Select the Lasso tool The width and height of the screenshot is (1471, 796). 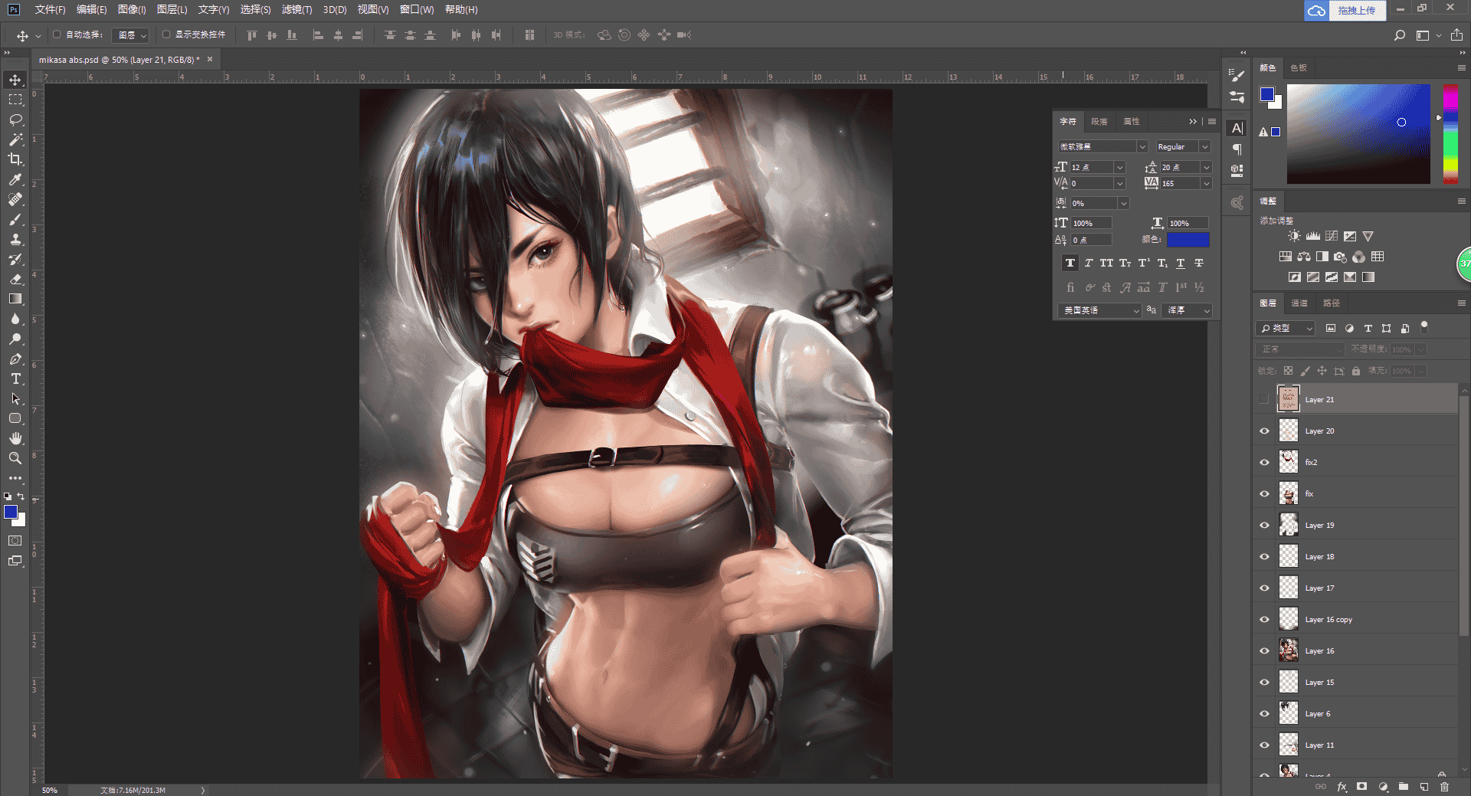[x=15, y=120]
